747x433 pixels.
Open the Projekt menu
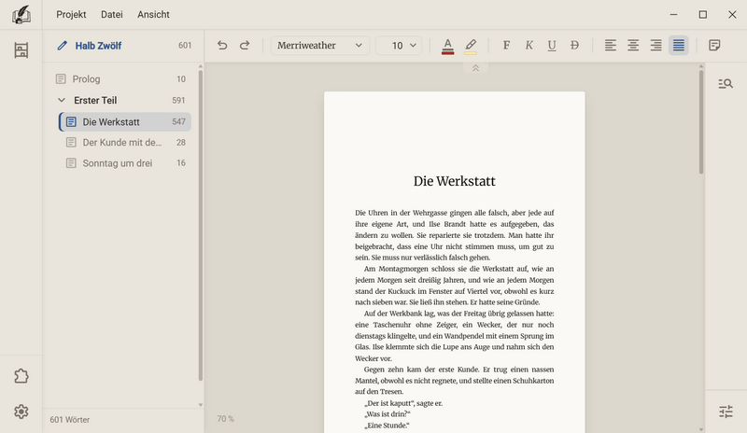click(x=71, y=14)
